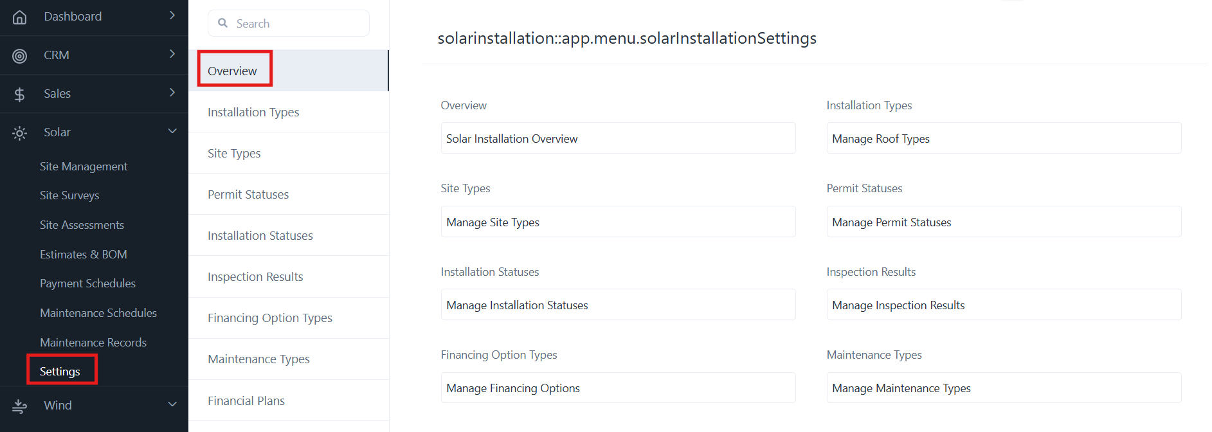The height and width of the screenshot is (432, 1212).
Task: Open Manage Installation Statuses link
Action: pos(517,305)
